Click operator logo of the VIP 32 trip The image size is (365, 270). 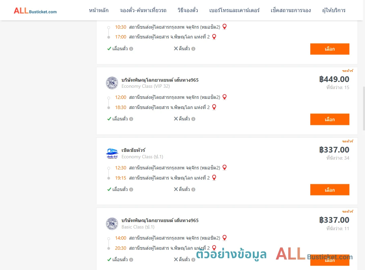pos(112,83)
